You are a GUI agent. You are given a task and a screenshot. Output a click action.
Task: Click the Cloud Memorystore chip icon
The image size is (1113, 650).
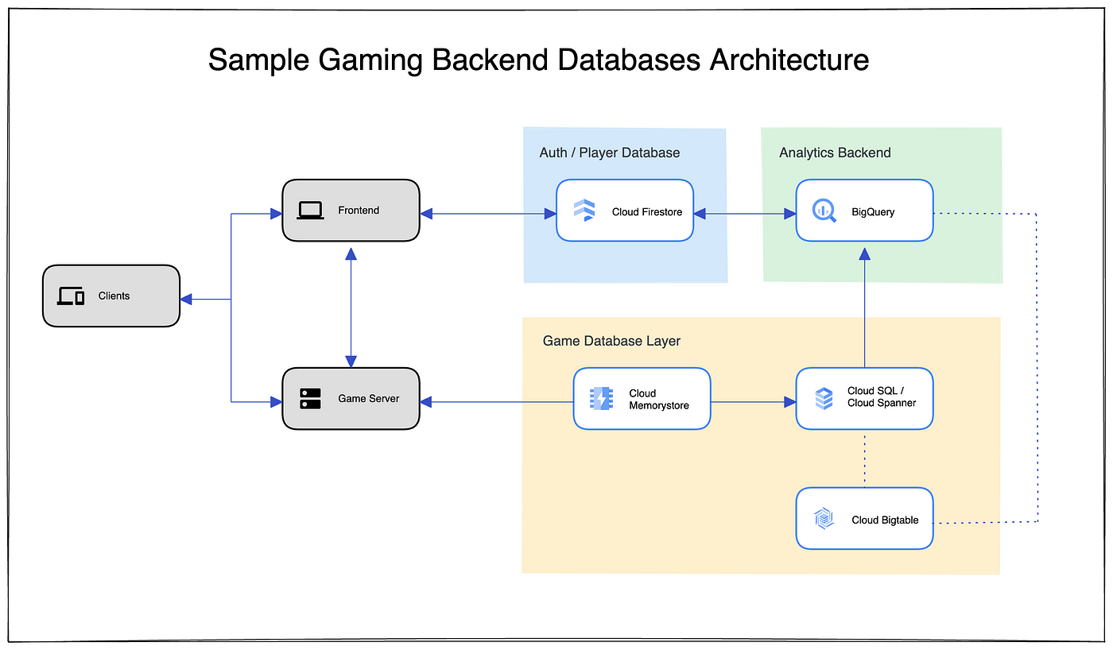click(602, 399)
